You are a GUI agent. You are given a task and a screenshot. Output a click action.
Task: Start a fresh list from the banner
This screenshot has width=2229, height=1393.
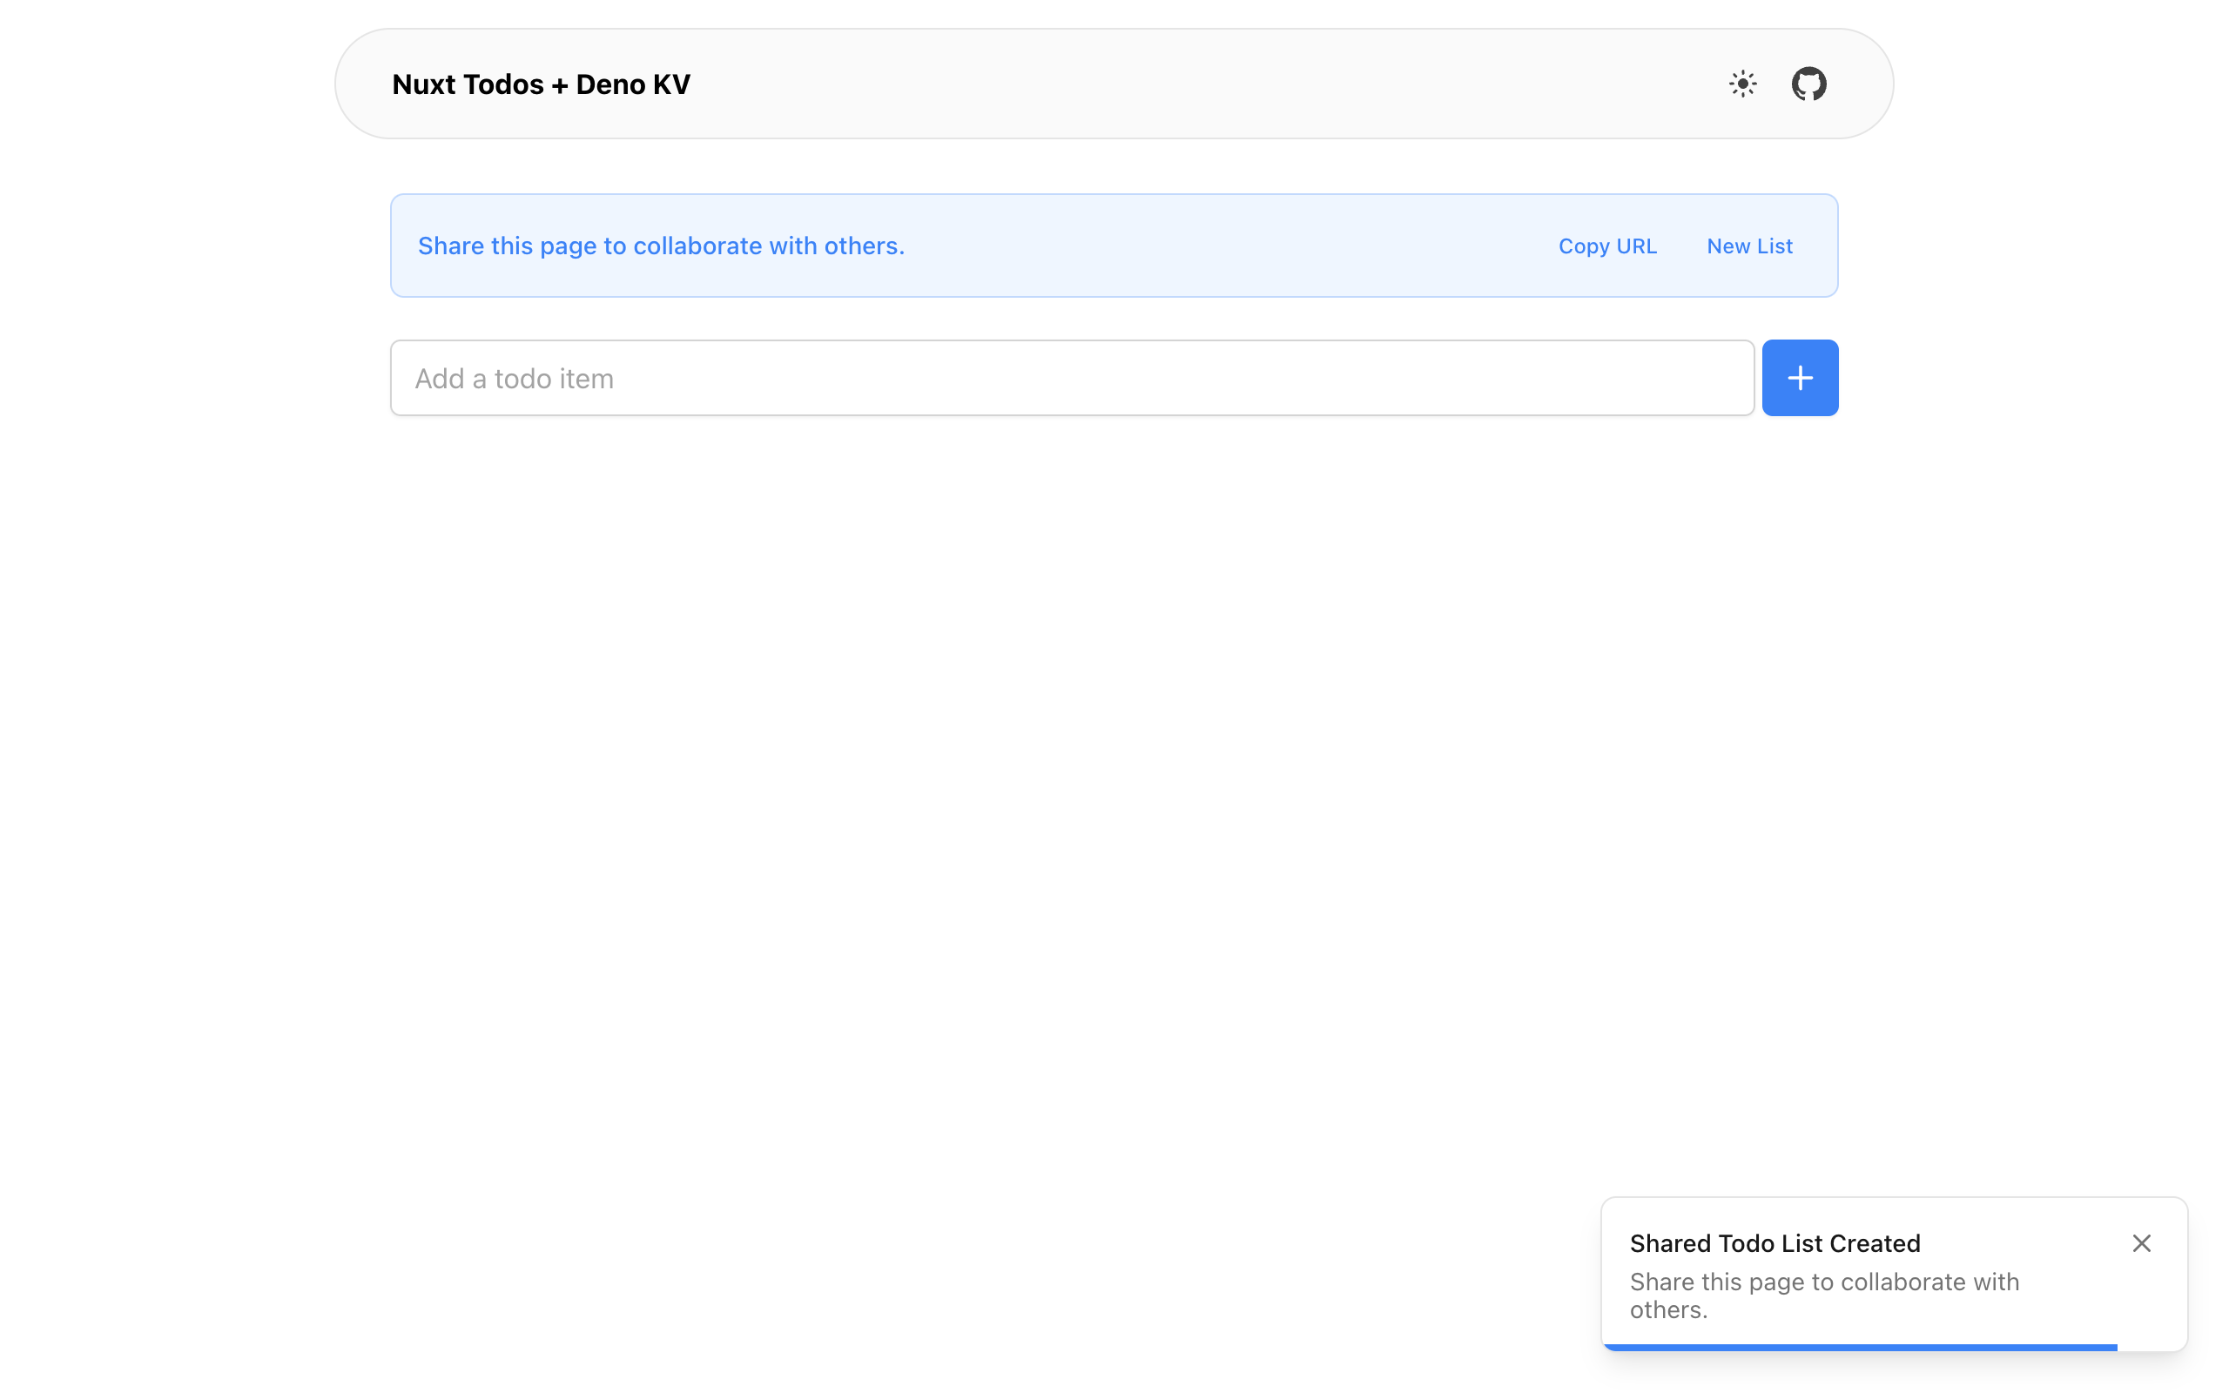[1748, 246]
